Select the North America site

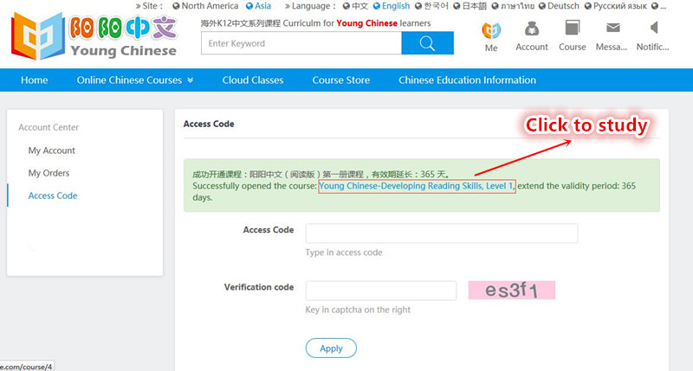point(205,6)
